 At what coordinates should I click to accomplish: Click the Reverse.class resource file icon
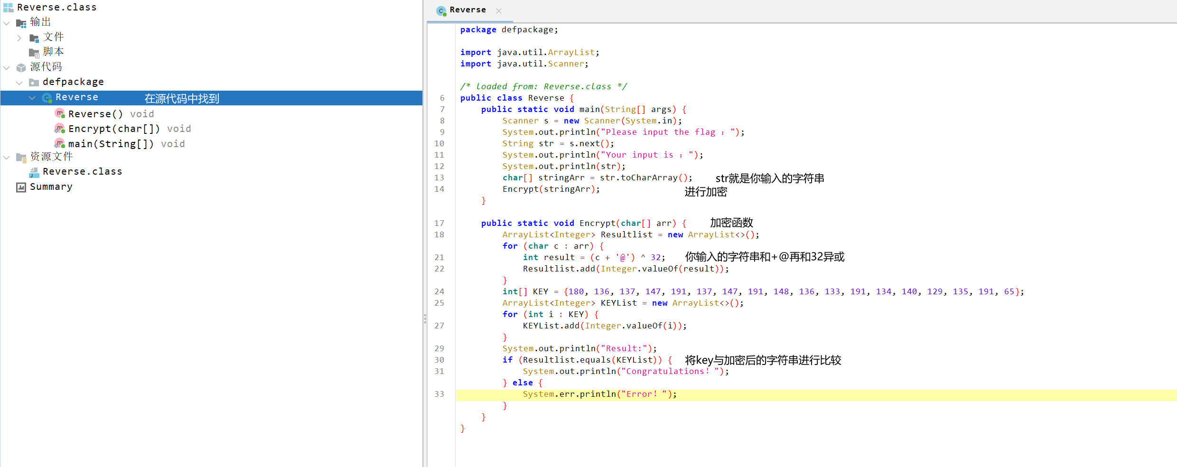(x=34, y=172)
